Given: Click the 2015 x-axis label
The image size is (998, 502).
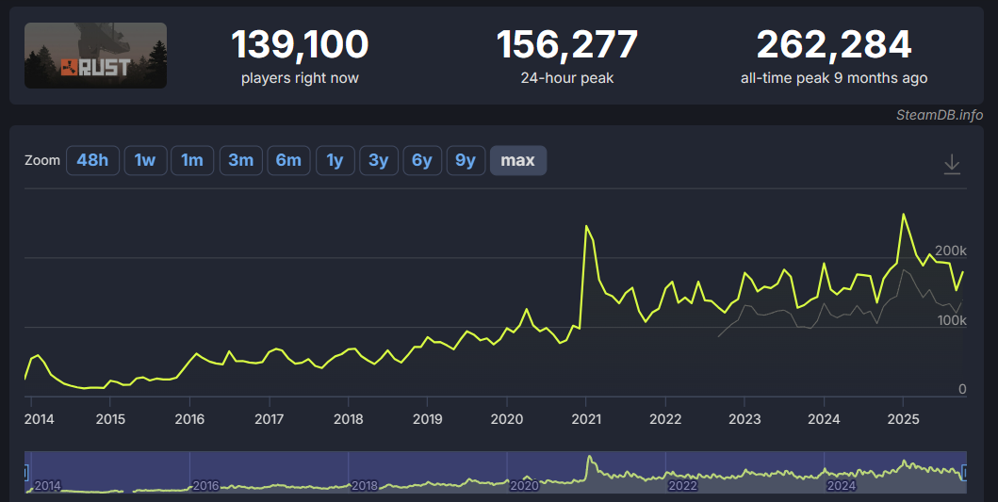Looking at the screenshot, I should tap(110, 419).
